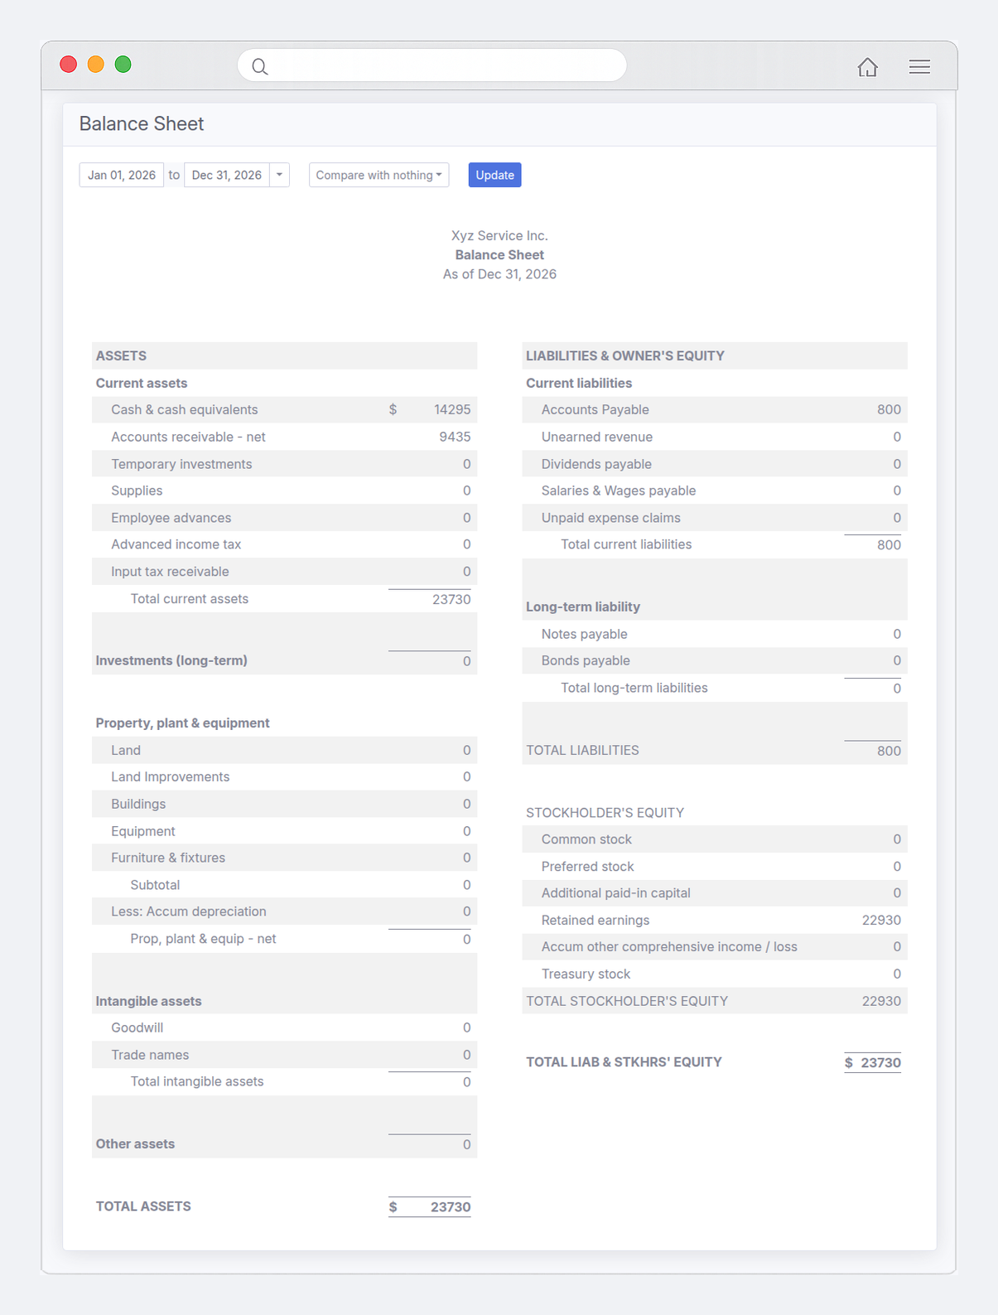Select the Dec 31, 2026 end date field
The height and width of the screenshot is (1315, 998).
(227, 175)
